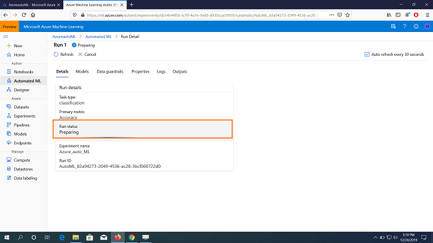The image size is (433, 243).
Task: Bookmark this page with the star
Action: (x=347, y=15)
